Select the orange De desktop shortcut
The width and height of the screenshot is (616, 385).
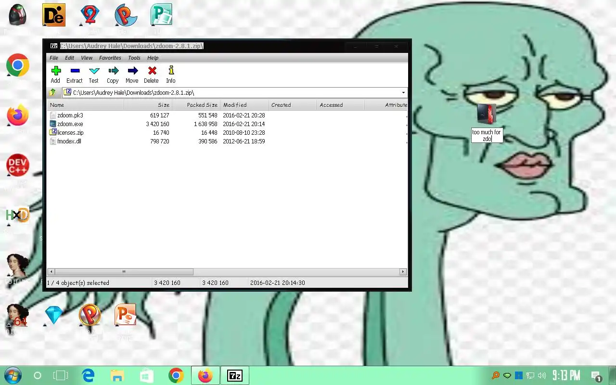coord(54,15)
